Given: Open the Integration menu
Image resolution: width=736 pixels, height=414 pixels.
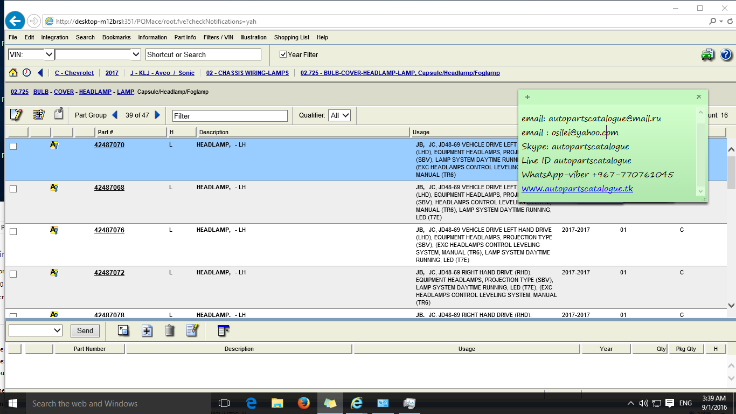Looking at the screenshot, I should click(55, 37).
